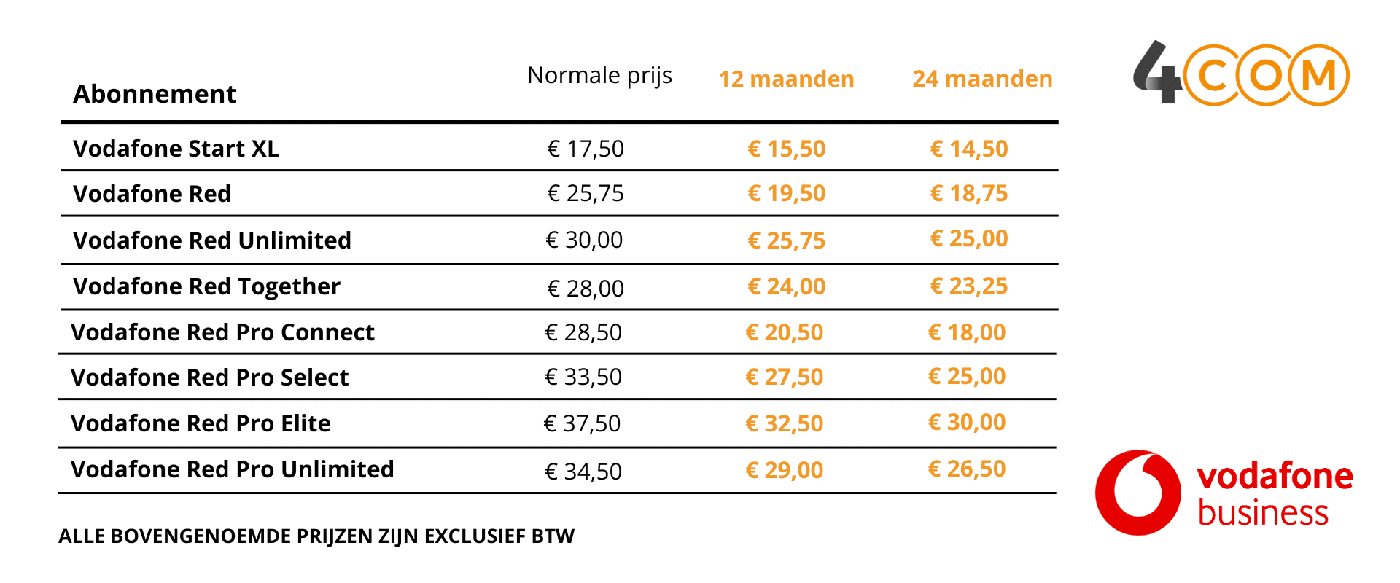Click the vodafone business wordmark
Screen dimensions: 1400x583
[x=1274, y=493]
